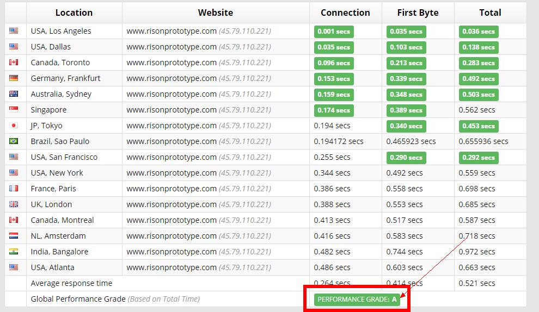Click the 0.001 secs connection badge for Los Angeles
Screen dimensions: 539x312
click(x=334, y=32)
